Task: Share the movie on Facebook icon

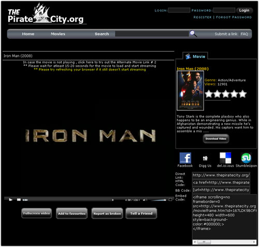Action: tap(185, 158)
